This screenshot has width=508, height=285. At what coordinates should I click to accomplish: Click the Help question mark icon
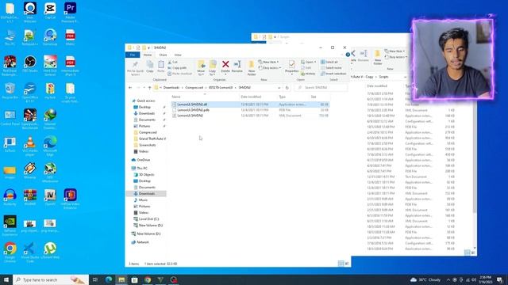[348, 55]
